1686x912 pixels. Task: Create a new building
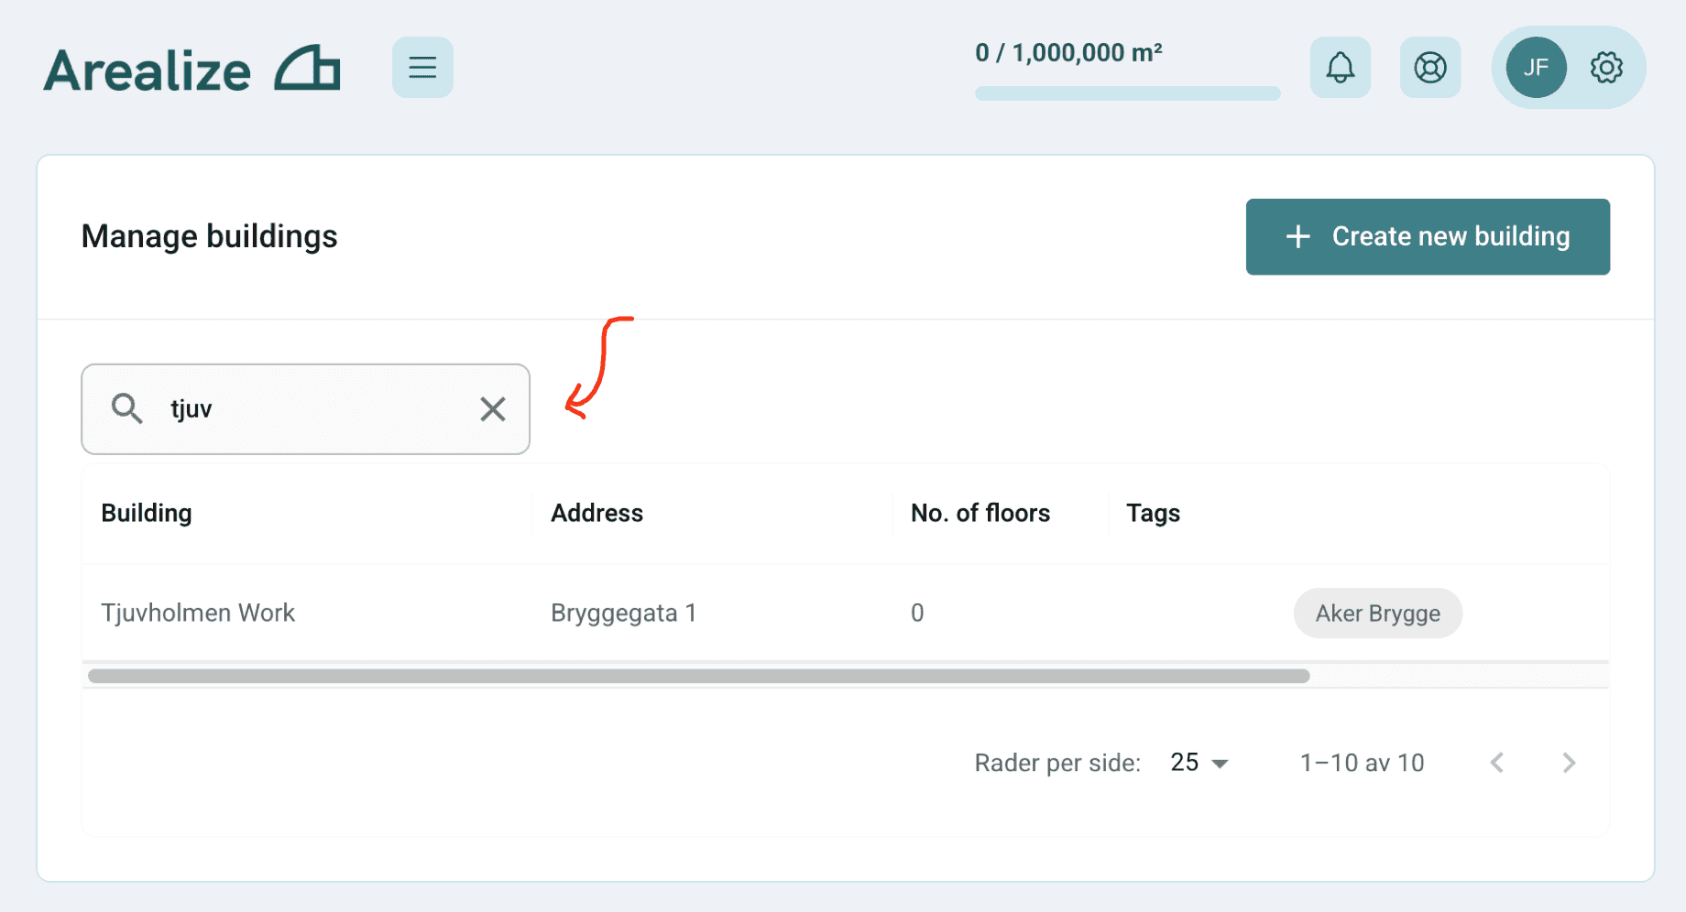[x=1427, y=236]
